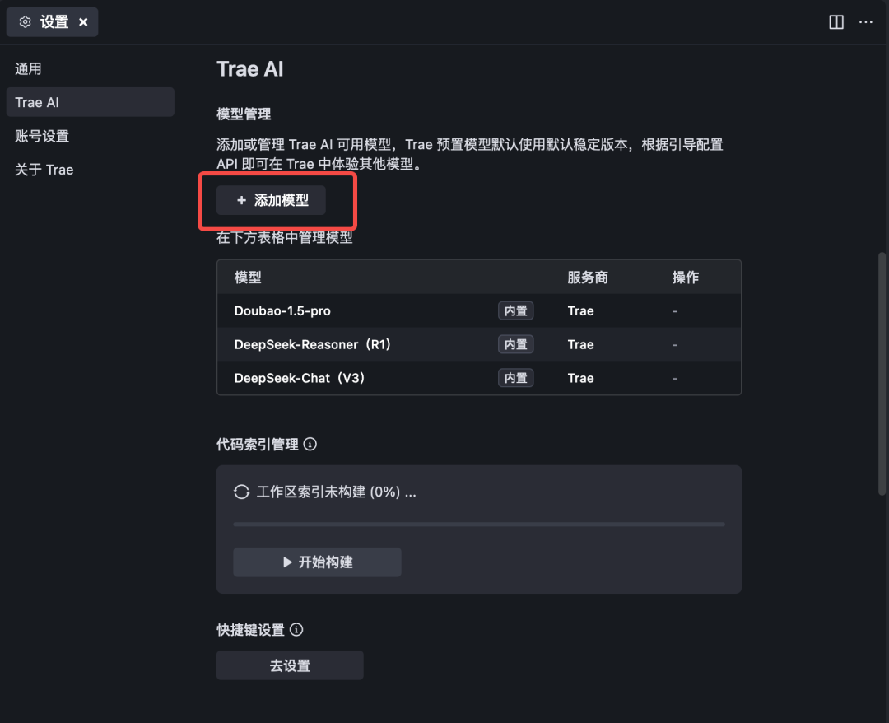
Task: Click the sync icon before 工作区索引未构建
Action: click(240, 492)
